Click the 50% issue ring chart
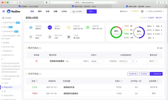The height and width of the screenshot is (100, 168). [139, 32]
